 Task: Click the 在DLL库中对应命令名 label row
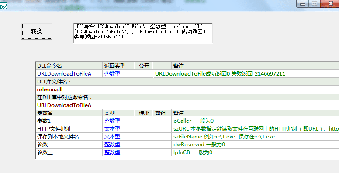(187, 97)
